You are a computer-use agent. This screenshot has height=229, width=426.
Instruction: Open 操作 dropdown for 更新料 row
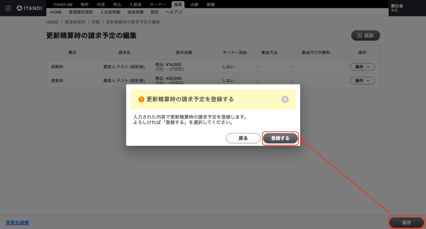pos(362,81)
